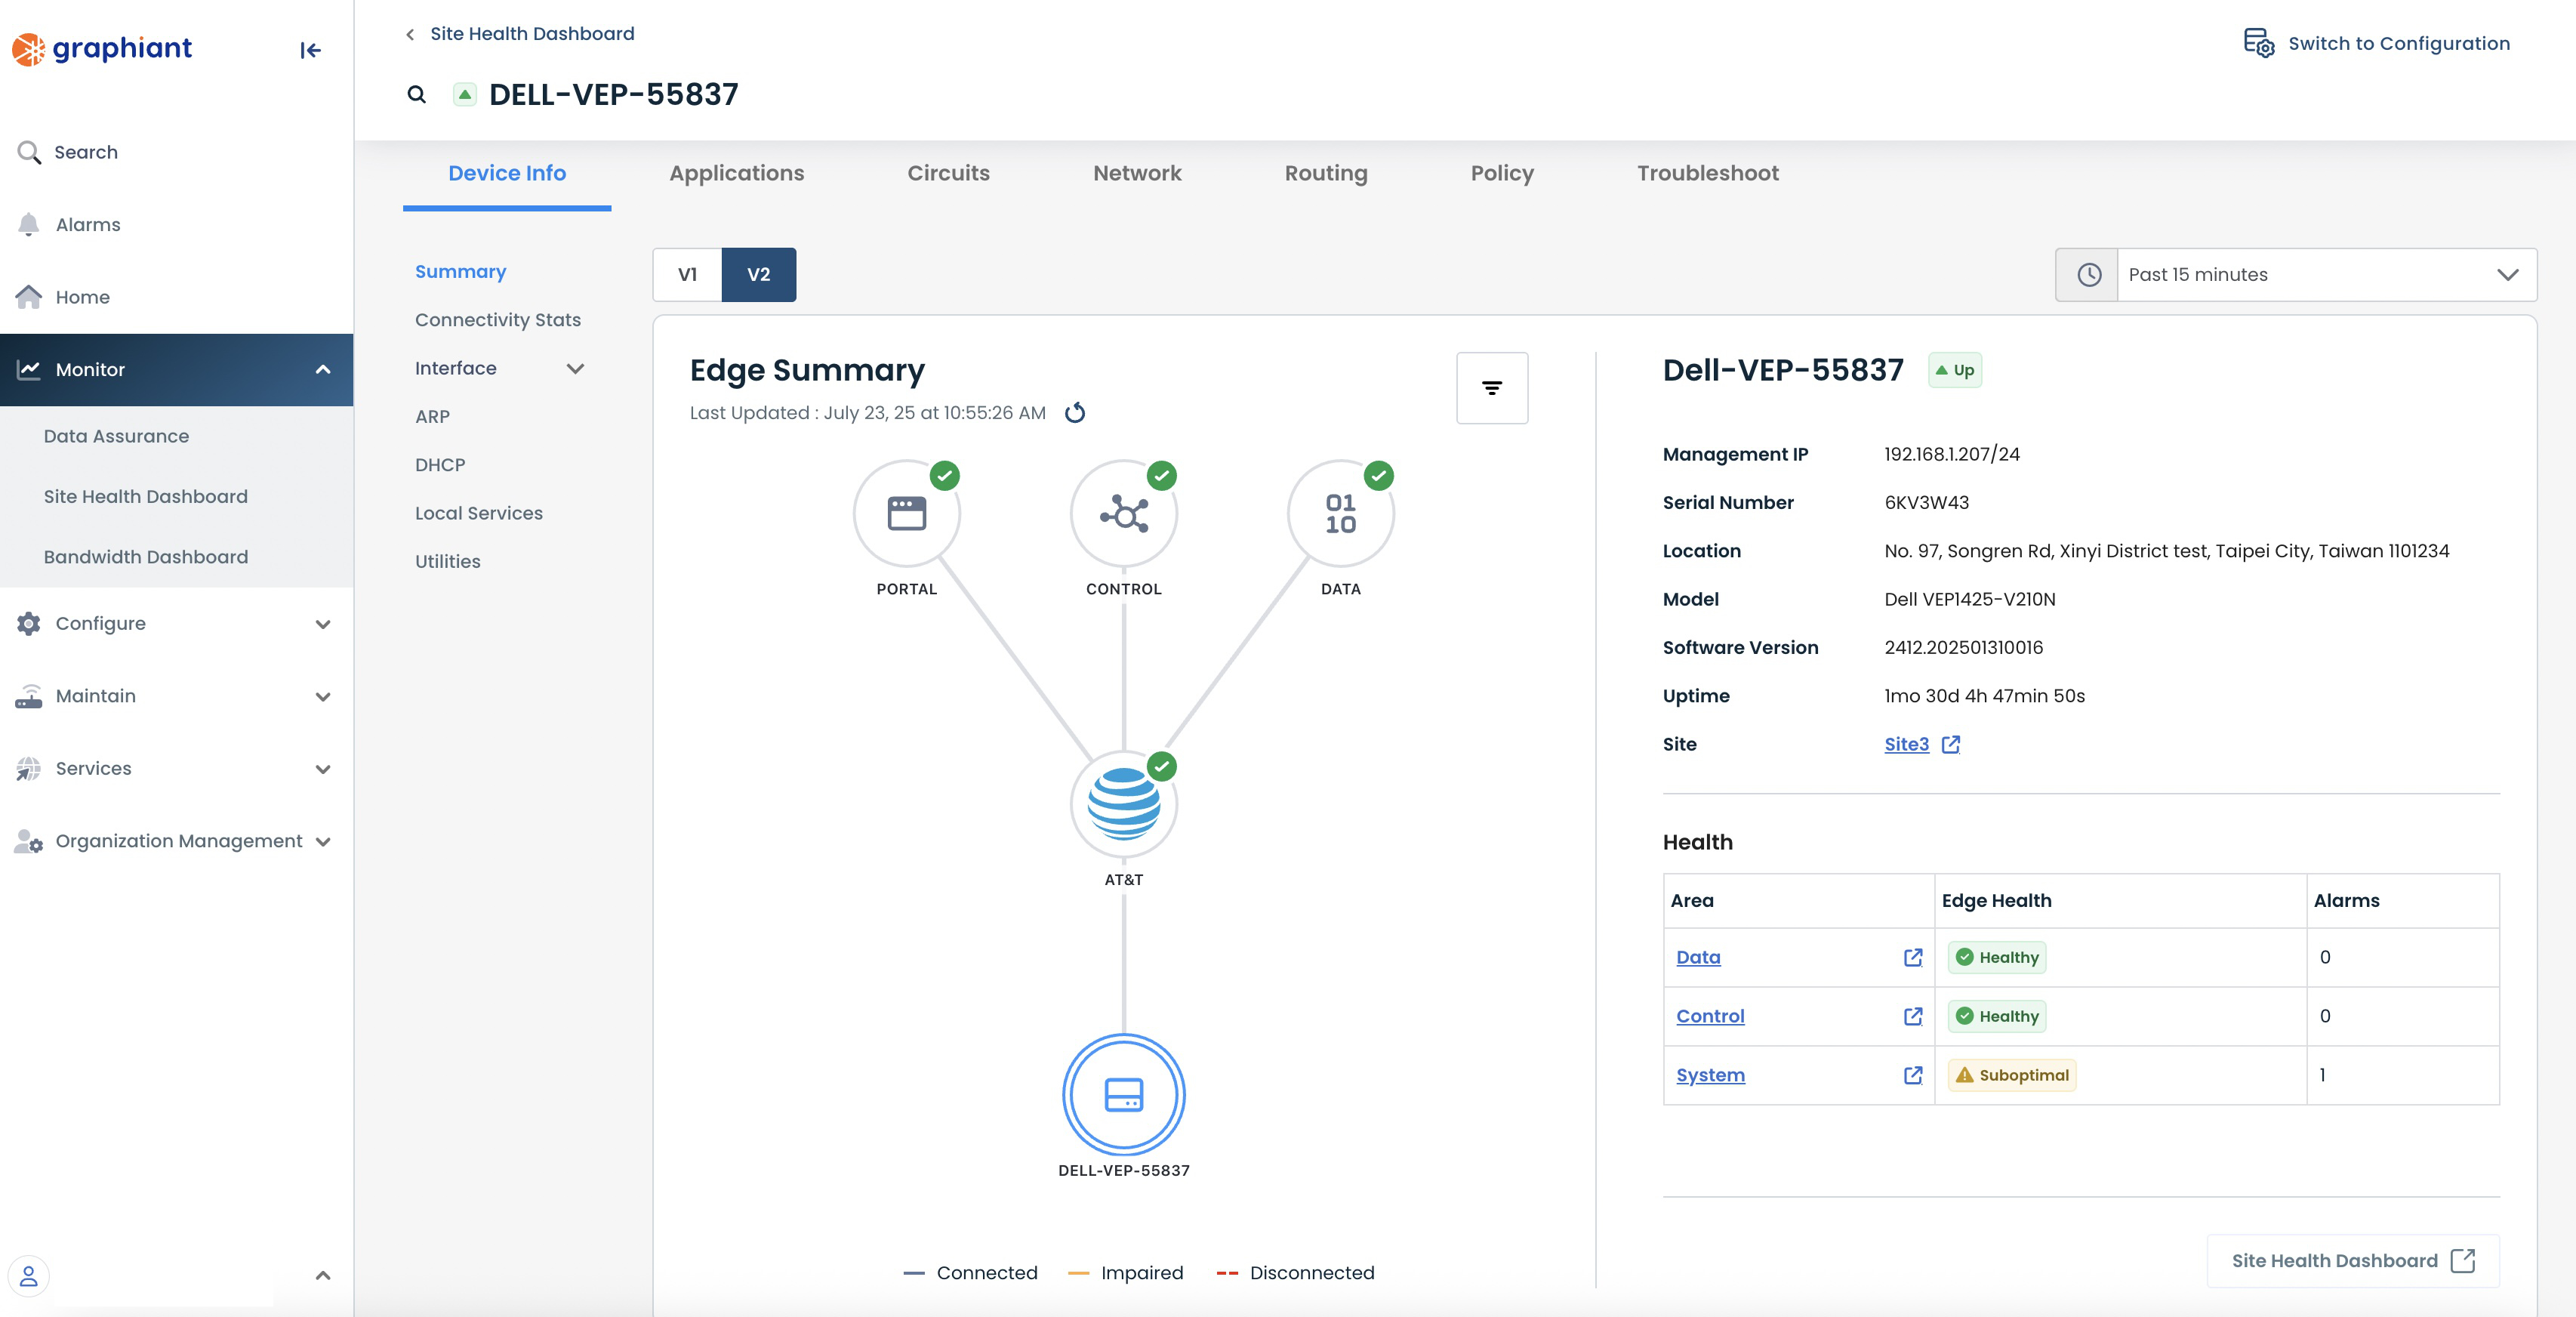Image resolution: width=2576 pixels, height=1317 pixels.
Task: Select the CONTROL node icon
Action: pyautogui.click(x=1124, y=514)
